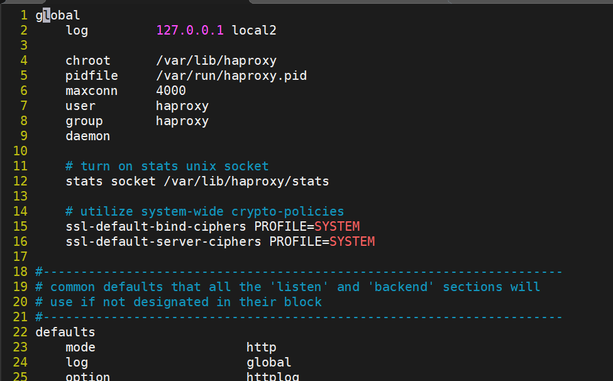Click the maxconn value 4000
613x381 pixels.
[x=171, y=91]
